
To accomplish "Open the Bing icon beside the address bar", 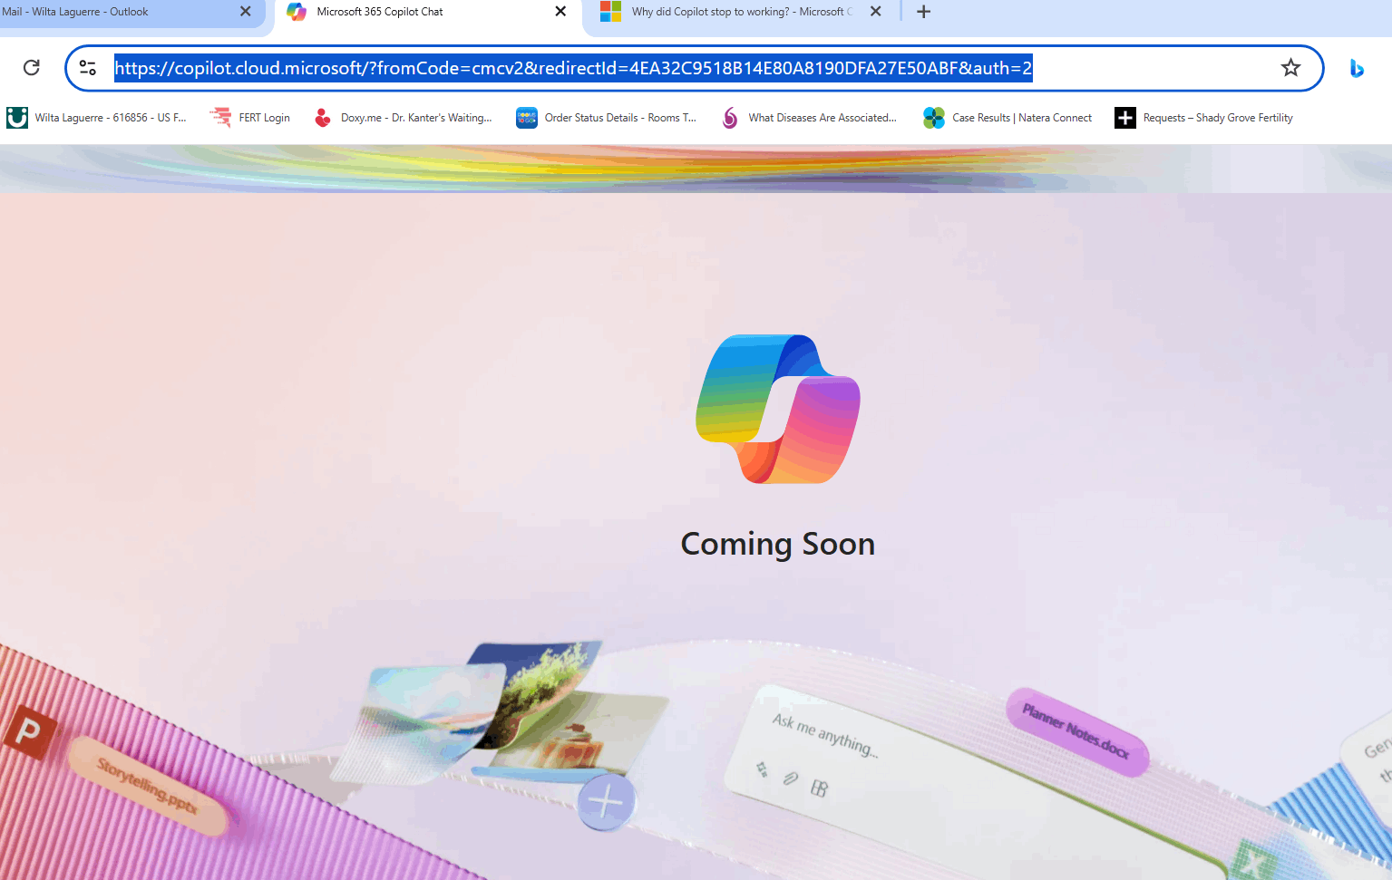I will (1357, 68).
